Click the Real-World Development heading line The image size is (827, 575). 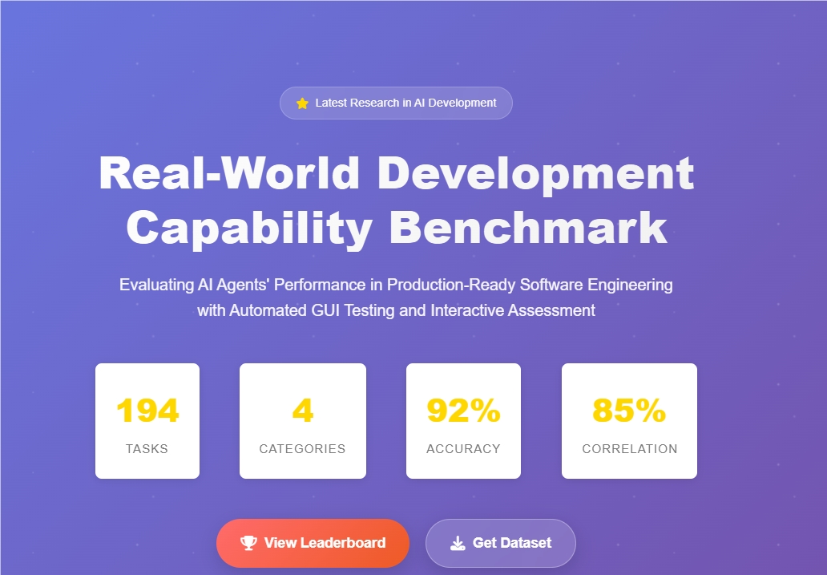pyautogui.click(x=396, y=173)
